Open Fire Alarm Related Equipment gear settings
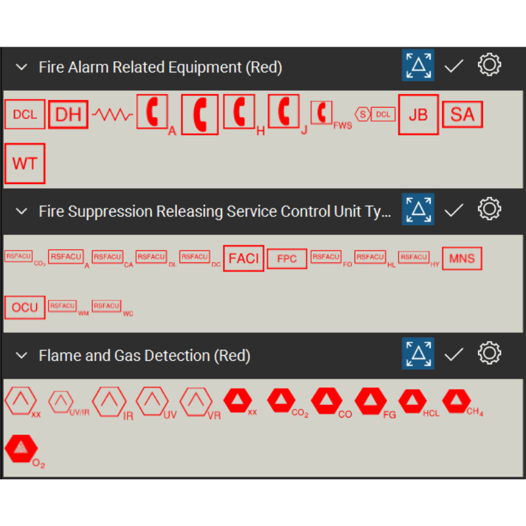The height and width of the screenshot is (526, 526). pos(489,65)
